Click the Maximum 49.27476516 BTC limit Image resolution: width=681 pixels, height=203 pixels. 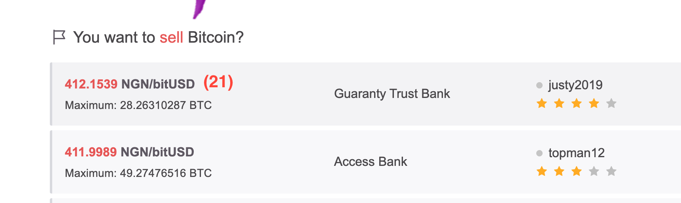click(138, 173)
